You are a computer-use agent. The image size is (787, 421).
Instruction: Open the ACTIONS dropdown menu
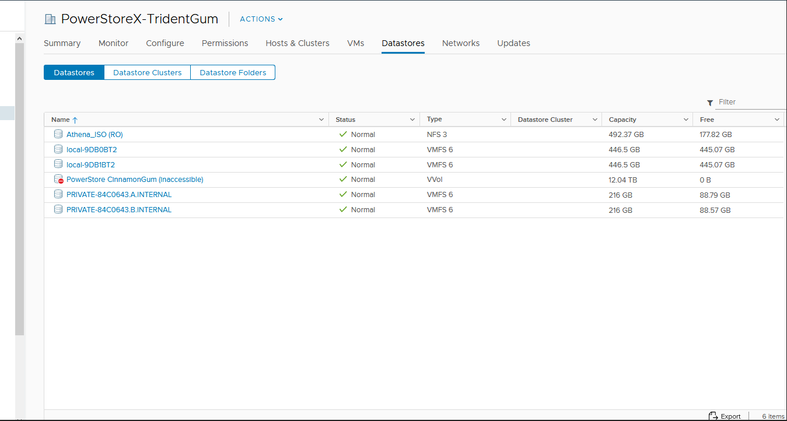(x=261, y=19)
